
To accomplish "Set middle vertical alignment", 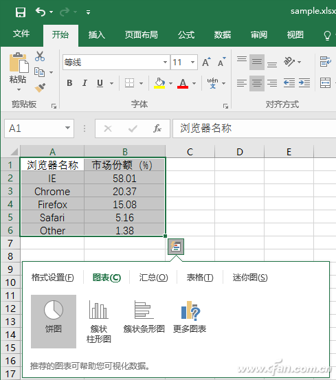I will point(257,62).
